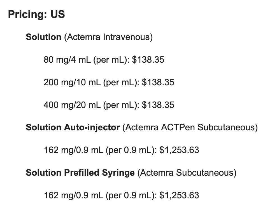Select the auto-injector 162 mg/0.9 mL line
Viewport: 270px width, 207px height.
coord(121,150)
